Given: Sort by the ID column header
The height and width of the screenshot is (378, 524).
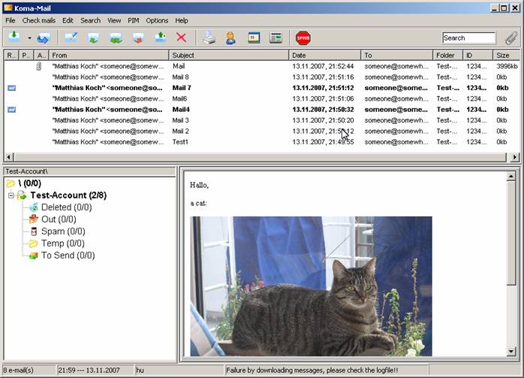Looking at the screenshot, I should pos(478,55).
